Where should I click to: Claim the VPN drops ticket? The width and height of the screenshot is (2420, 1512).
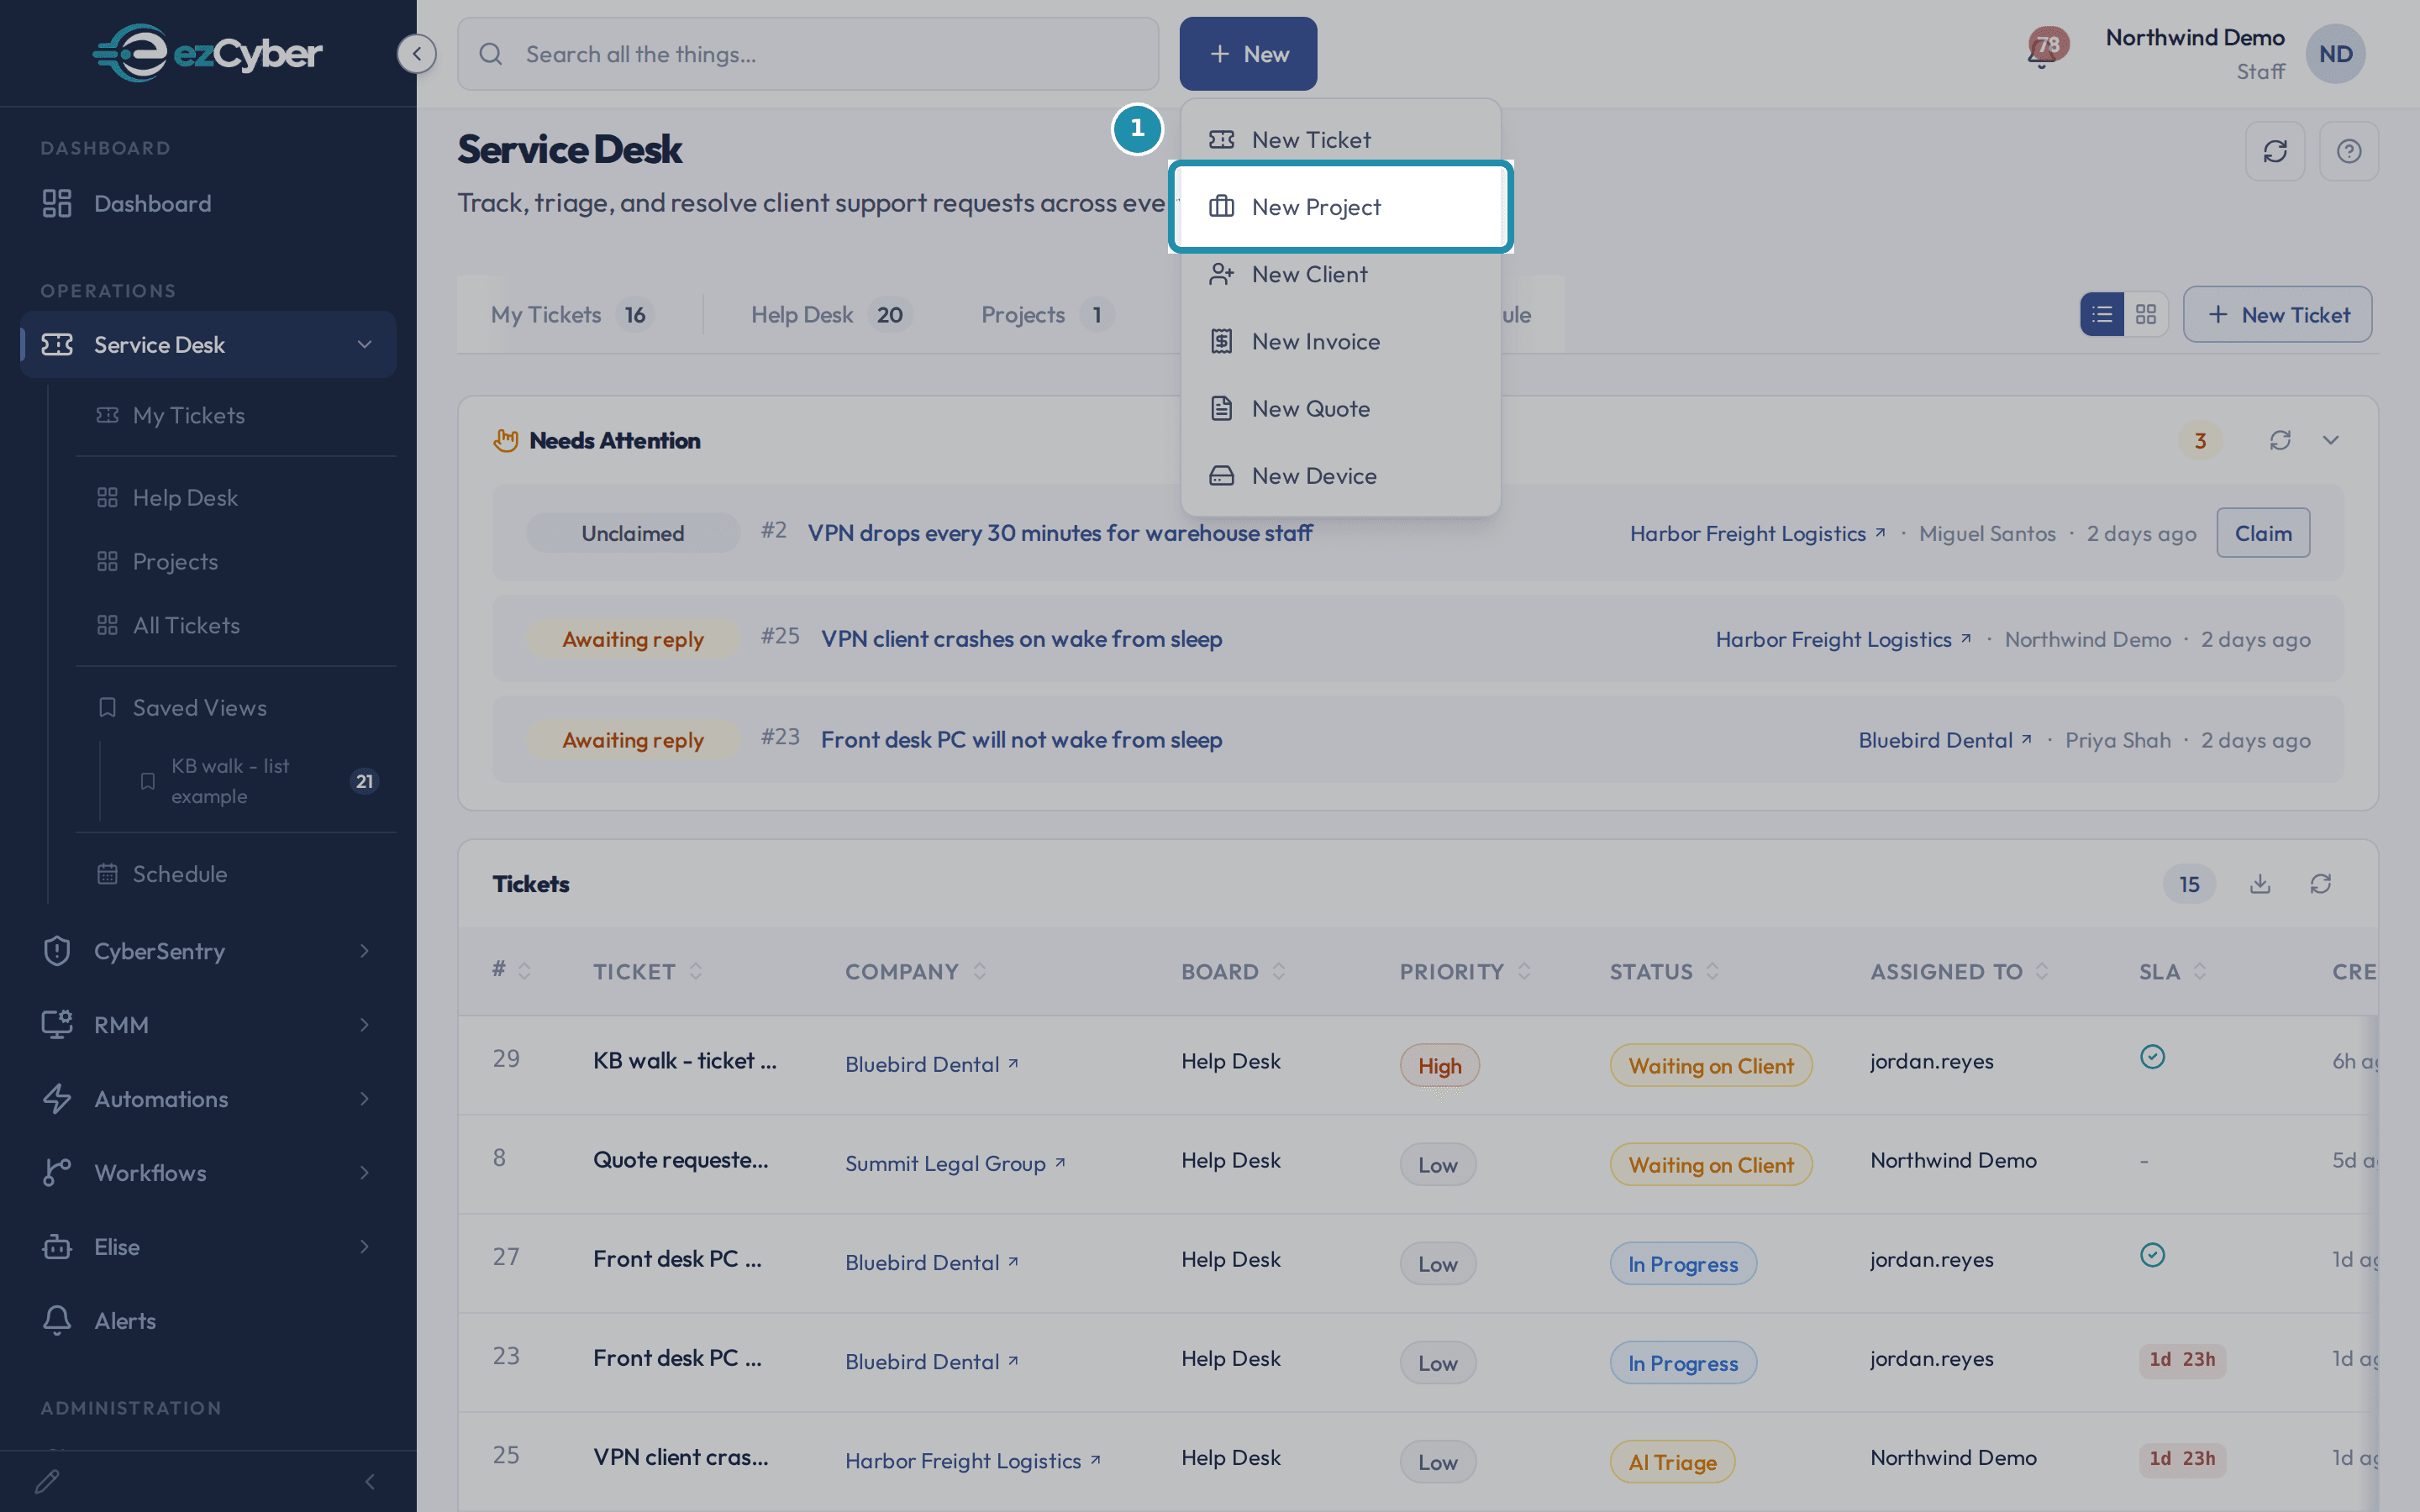2263,533
